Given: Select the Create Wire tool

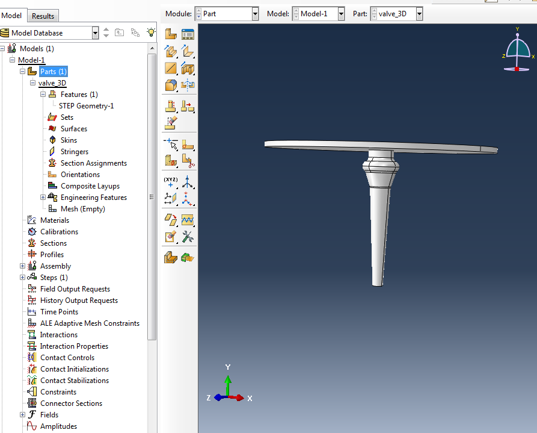Looking at the screenshot, I should (x=171, y=68).
